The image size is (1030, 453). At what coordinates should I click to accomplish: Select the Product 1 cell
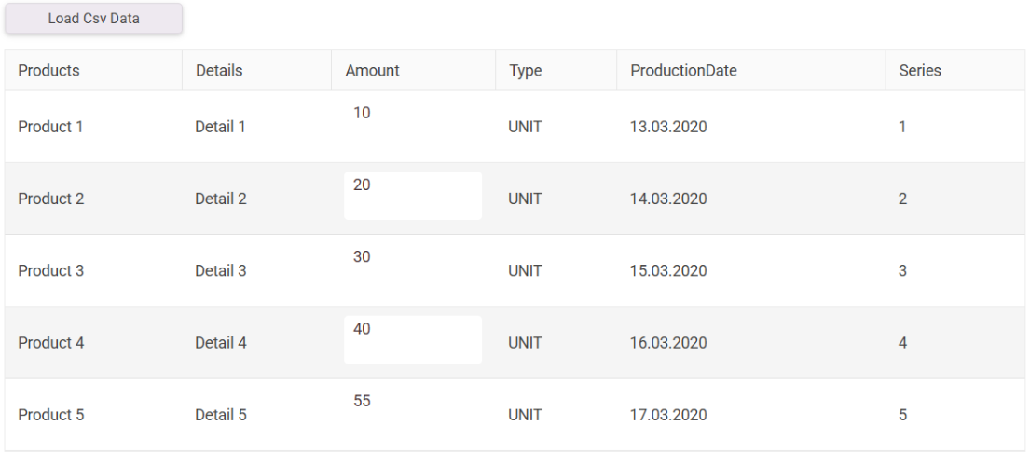point(93,127)
